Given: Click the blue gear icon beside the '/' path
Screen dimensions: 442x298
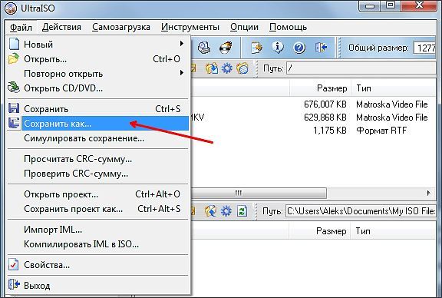Looking at the screenshot, I should click(x=227, y=68).
